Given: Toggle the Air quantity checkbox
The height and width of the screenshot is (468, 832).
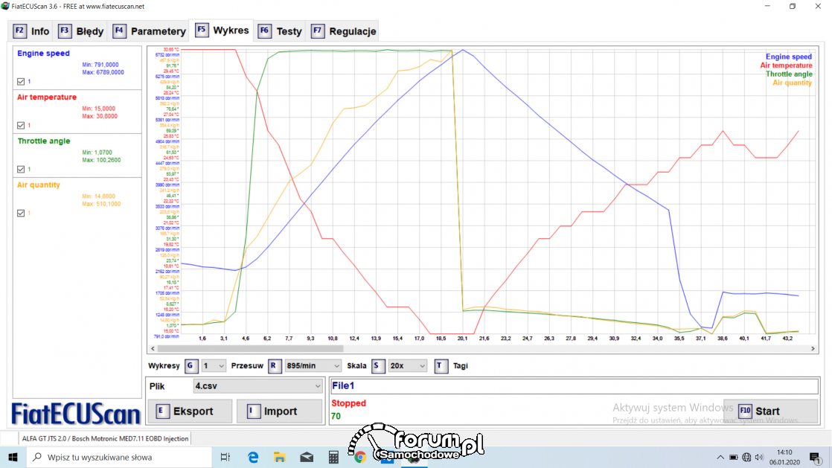Looking at the screenshot, I should tap(21, 214).
